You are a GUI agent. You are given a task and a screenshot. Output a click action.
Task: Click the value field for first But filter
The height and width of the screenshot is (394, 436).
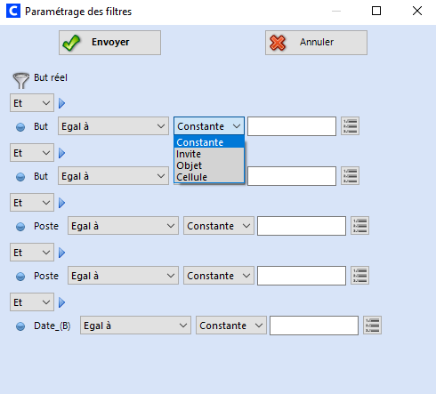click(292, 126)
